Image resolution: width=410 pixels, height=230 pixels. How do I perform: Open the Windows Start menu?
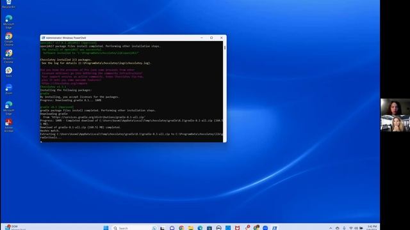pyautogui.click(x=106, y=228)
